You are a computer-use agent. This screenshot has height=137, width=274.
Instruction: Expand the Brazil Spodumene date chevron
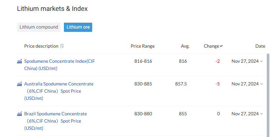coord(261,114)
